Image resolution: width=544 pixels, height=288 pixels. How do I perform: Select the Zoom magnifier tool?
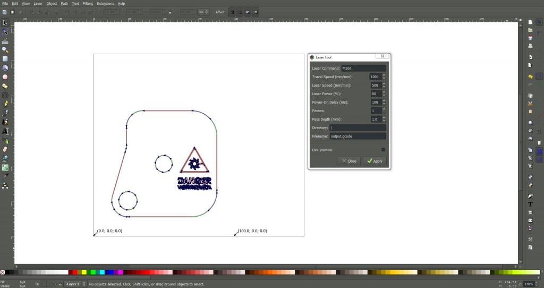(5, 50)
